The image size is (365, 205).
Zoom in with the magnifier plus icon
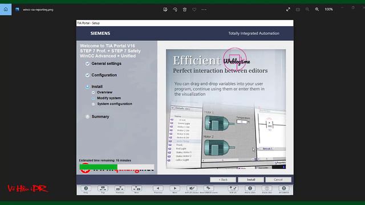coord(317,9)
